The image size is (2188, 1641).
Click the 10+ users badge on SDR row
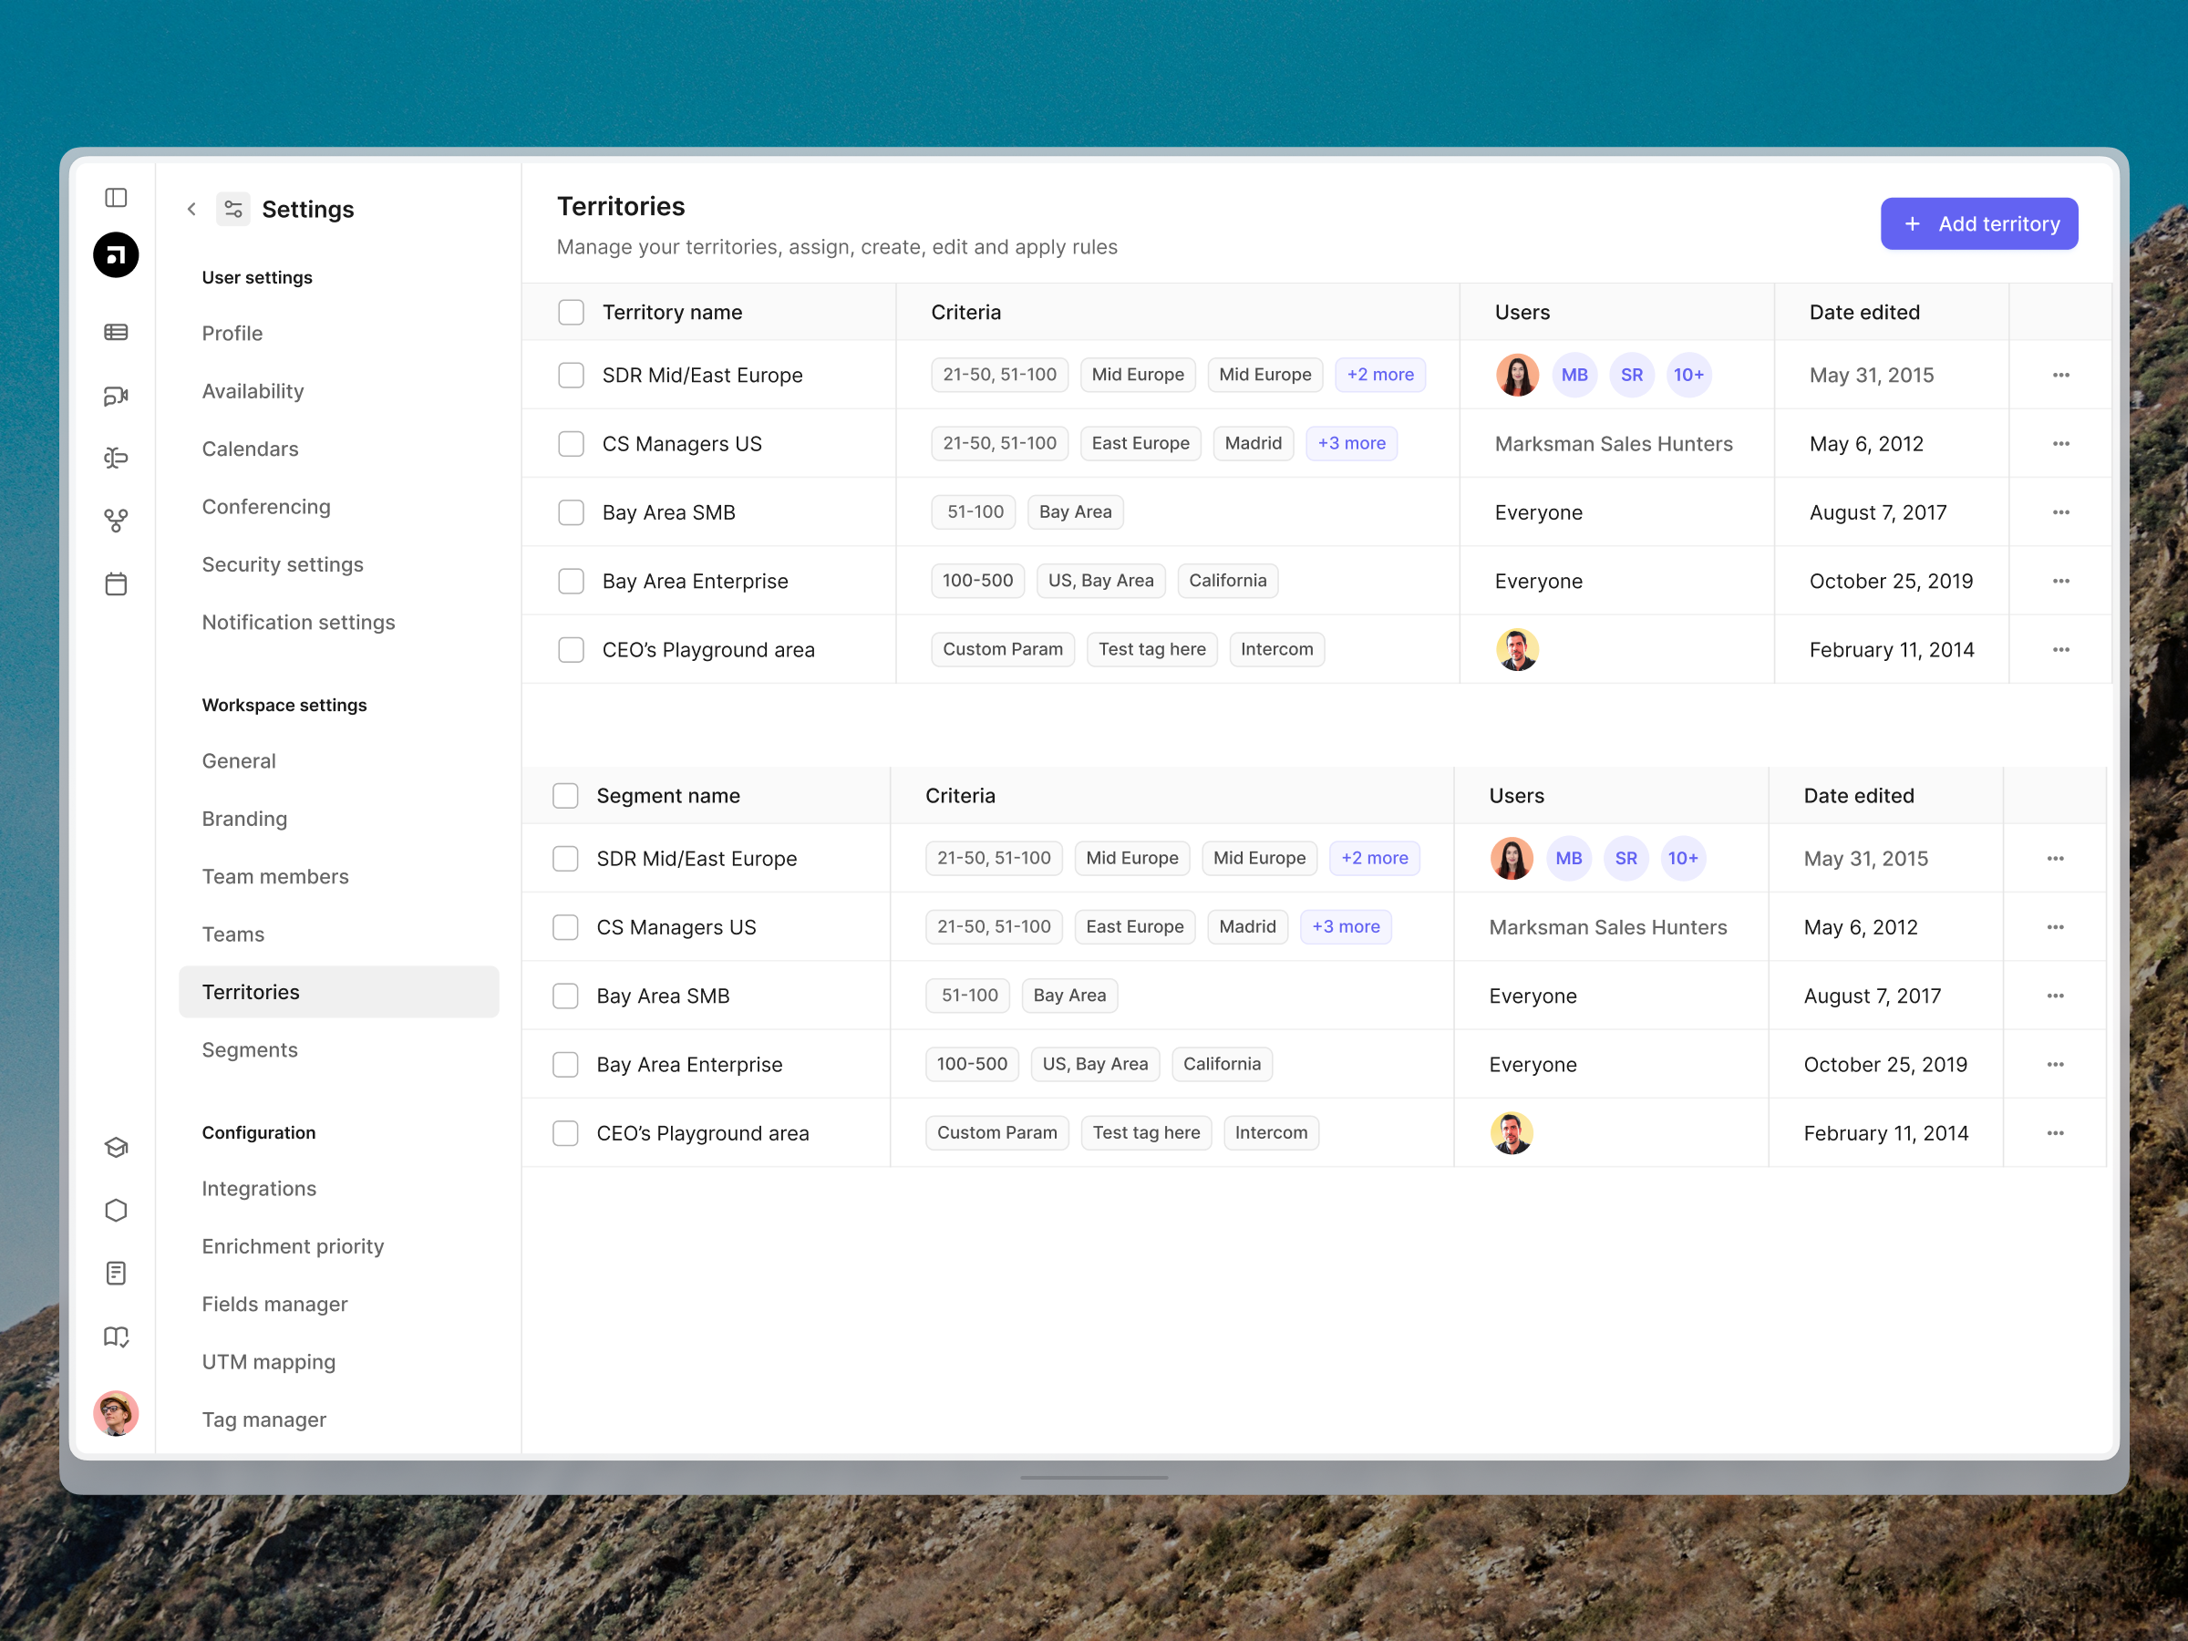(1688, 374)
